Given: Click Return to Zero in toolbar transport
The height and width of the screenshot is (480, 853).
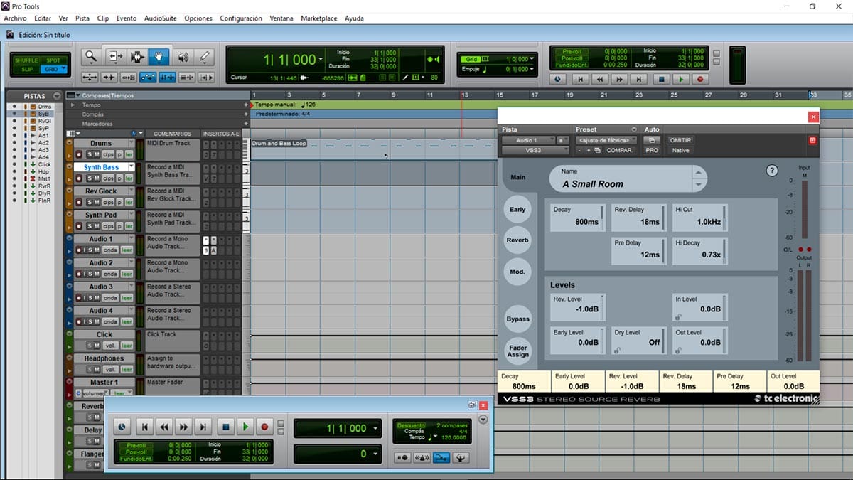Looking at the screenshot, I should 581,80.
